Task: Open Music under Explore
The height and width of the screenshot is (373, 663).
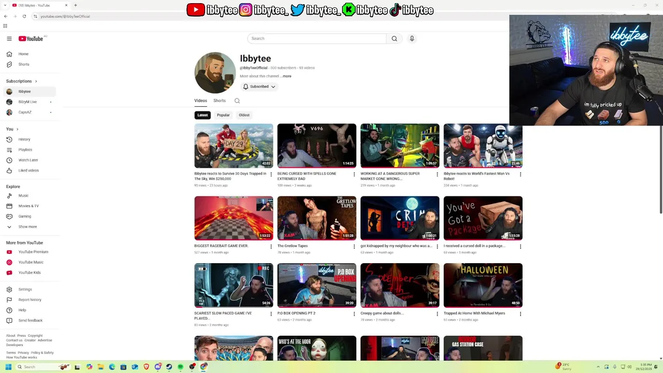Action: [x=29, y=195]
